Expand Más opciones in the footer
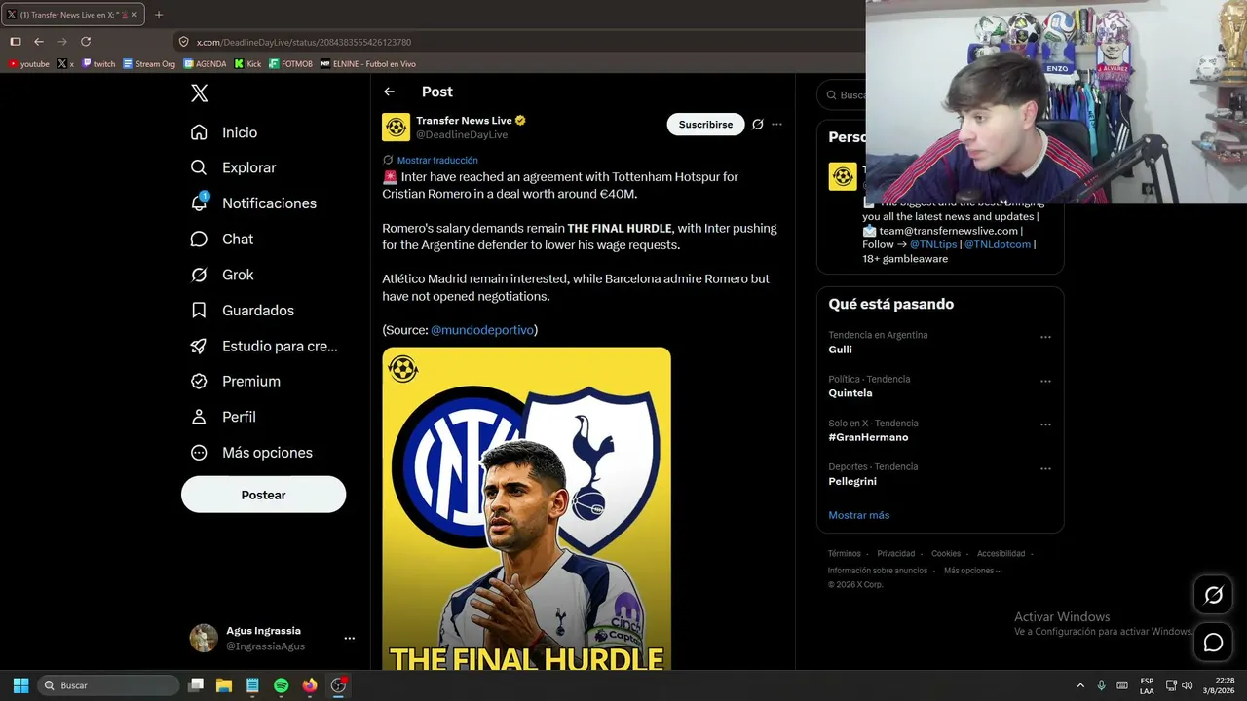Image resolution: width=1247 pixels, height=701 pixels. pos(972,571)
